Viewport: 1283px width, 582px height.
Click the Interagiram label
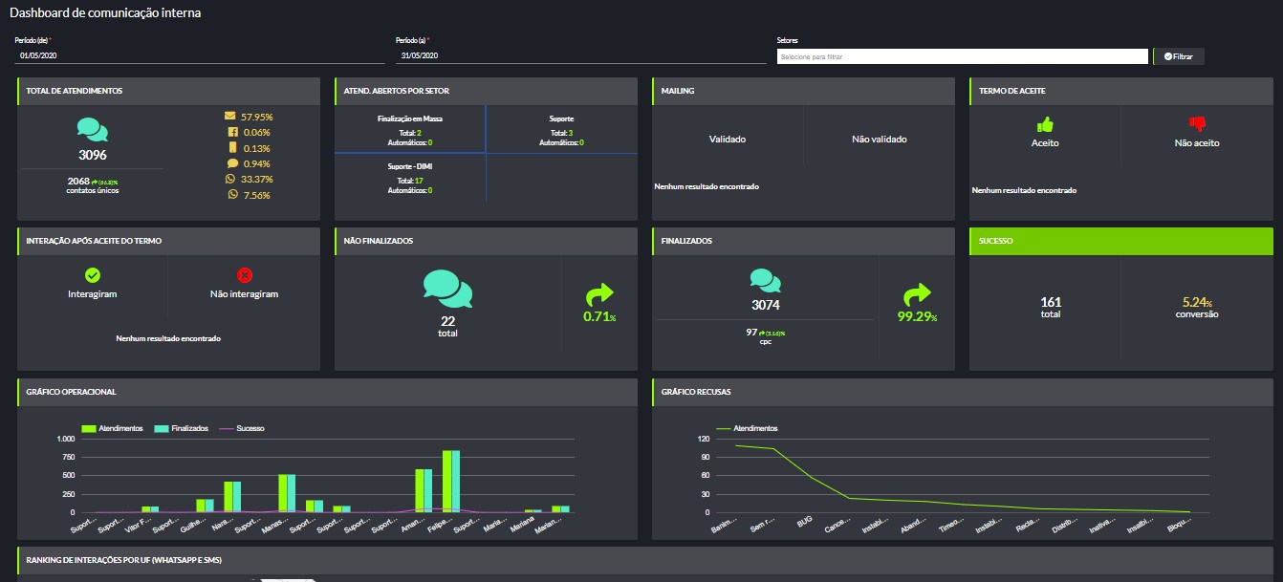[93, 293]
